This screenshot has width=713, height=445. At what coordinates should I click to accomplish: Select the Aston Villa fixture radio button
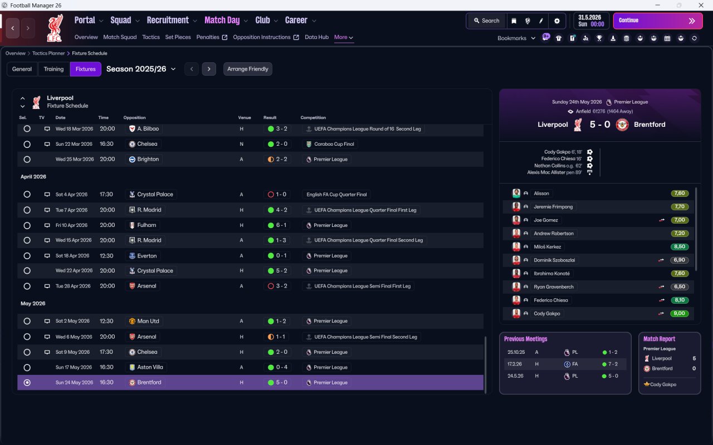[27, 367]
